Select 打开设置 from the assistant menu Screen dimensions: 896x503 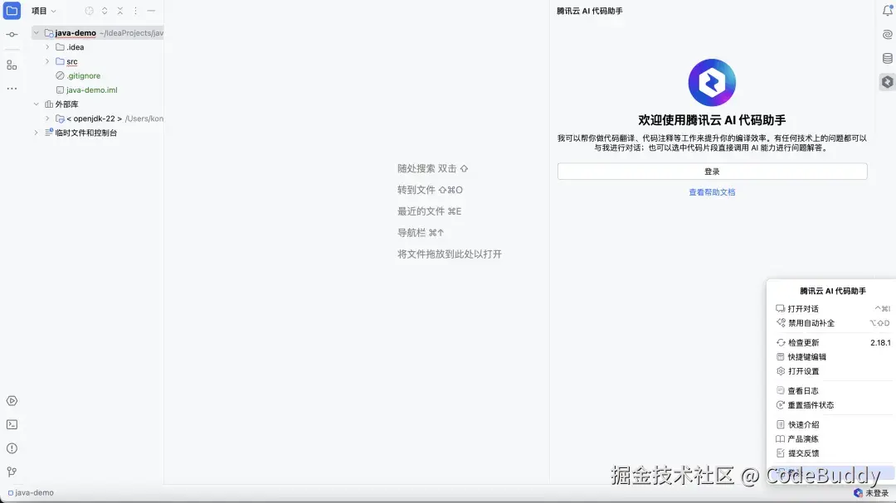click(802, 370)
